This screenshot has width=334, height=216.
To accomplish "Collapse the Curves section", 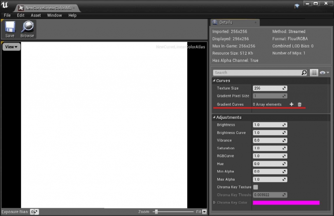I will tap(214, 81).
